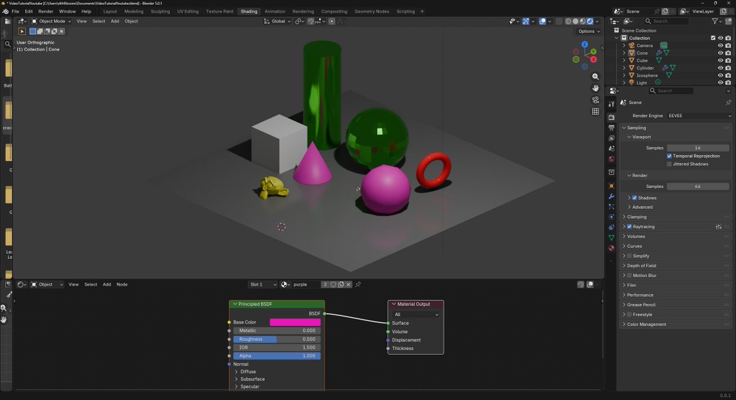This screenshot has width=736, height=400.
Task: Open the Modifiers wrench tab icon
Action: point(611,196)
